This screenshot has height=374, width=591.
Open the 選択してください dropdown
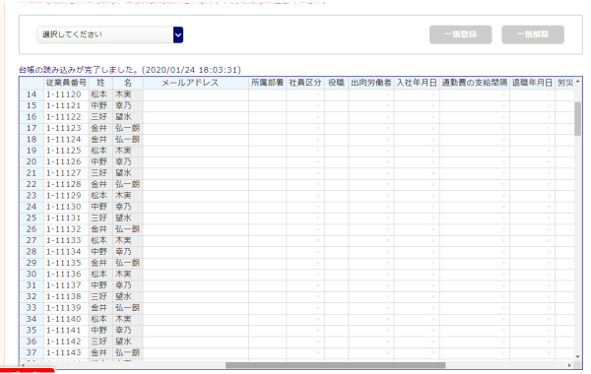[110, 34]
